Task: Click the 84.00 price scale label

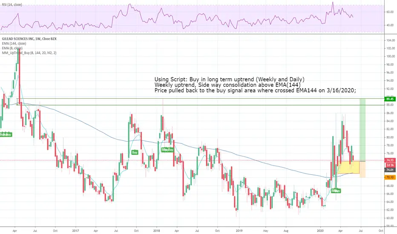Action: click(391, 121)
